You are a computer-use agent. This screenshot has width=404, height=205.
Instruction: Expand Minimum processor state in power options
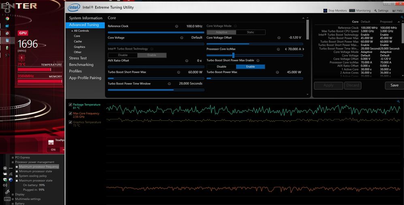[17, 172]
